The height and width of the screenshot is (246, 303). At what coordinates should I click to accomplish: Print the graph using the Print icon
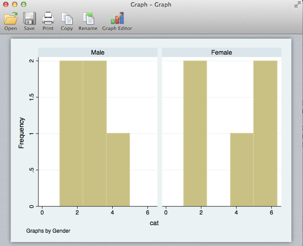48,19
